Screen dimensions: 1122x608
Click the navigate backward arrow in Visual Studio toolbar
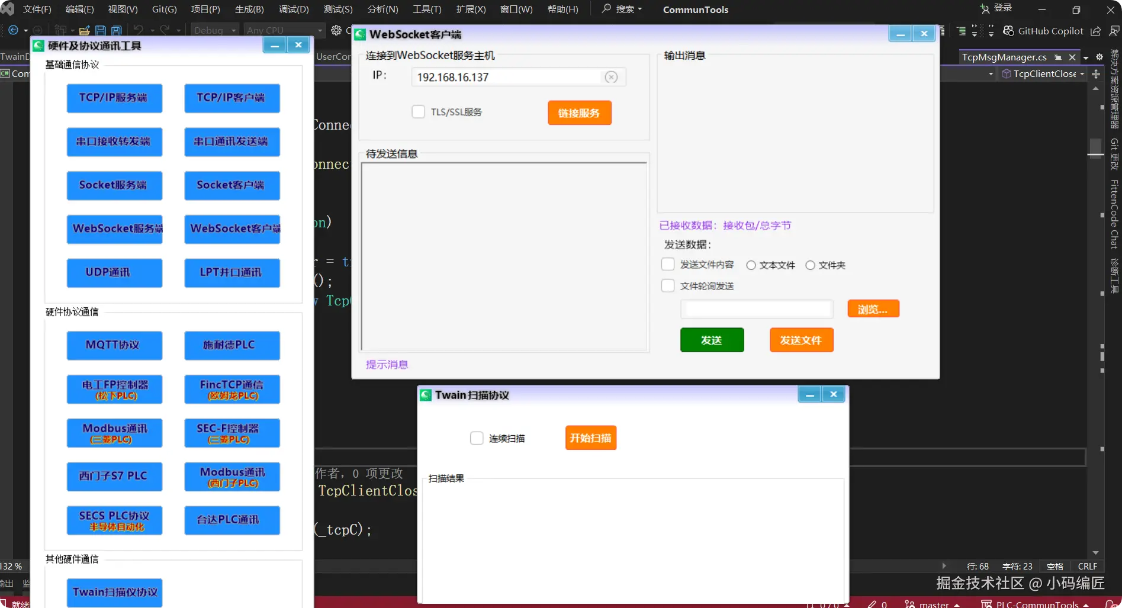click(13, 30)
